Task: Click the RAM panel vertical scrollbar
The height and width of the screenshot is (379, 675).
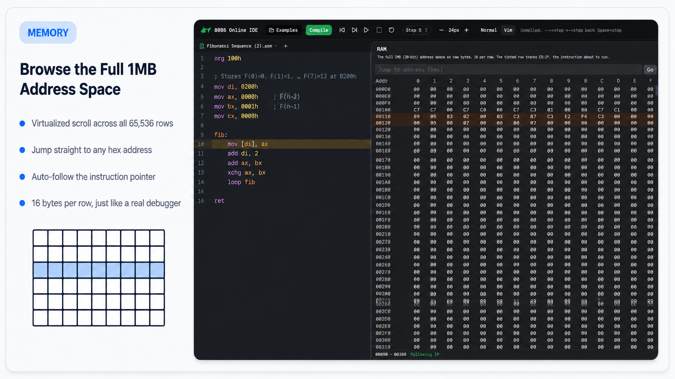Action: point(657,90)
